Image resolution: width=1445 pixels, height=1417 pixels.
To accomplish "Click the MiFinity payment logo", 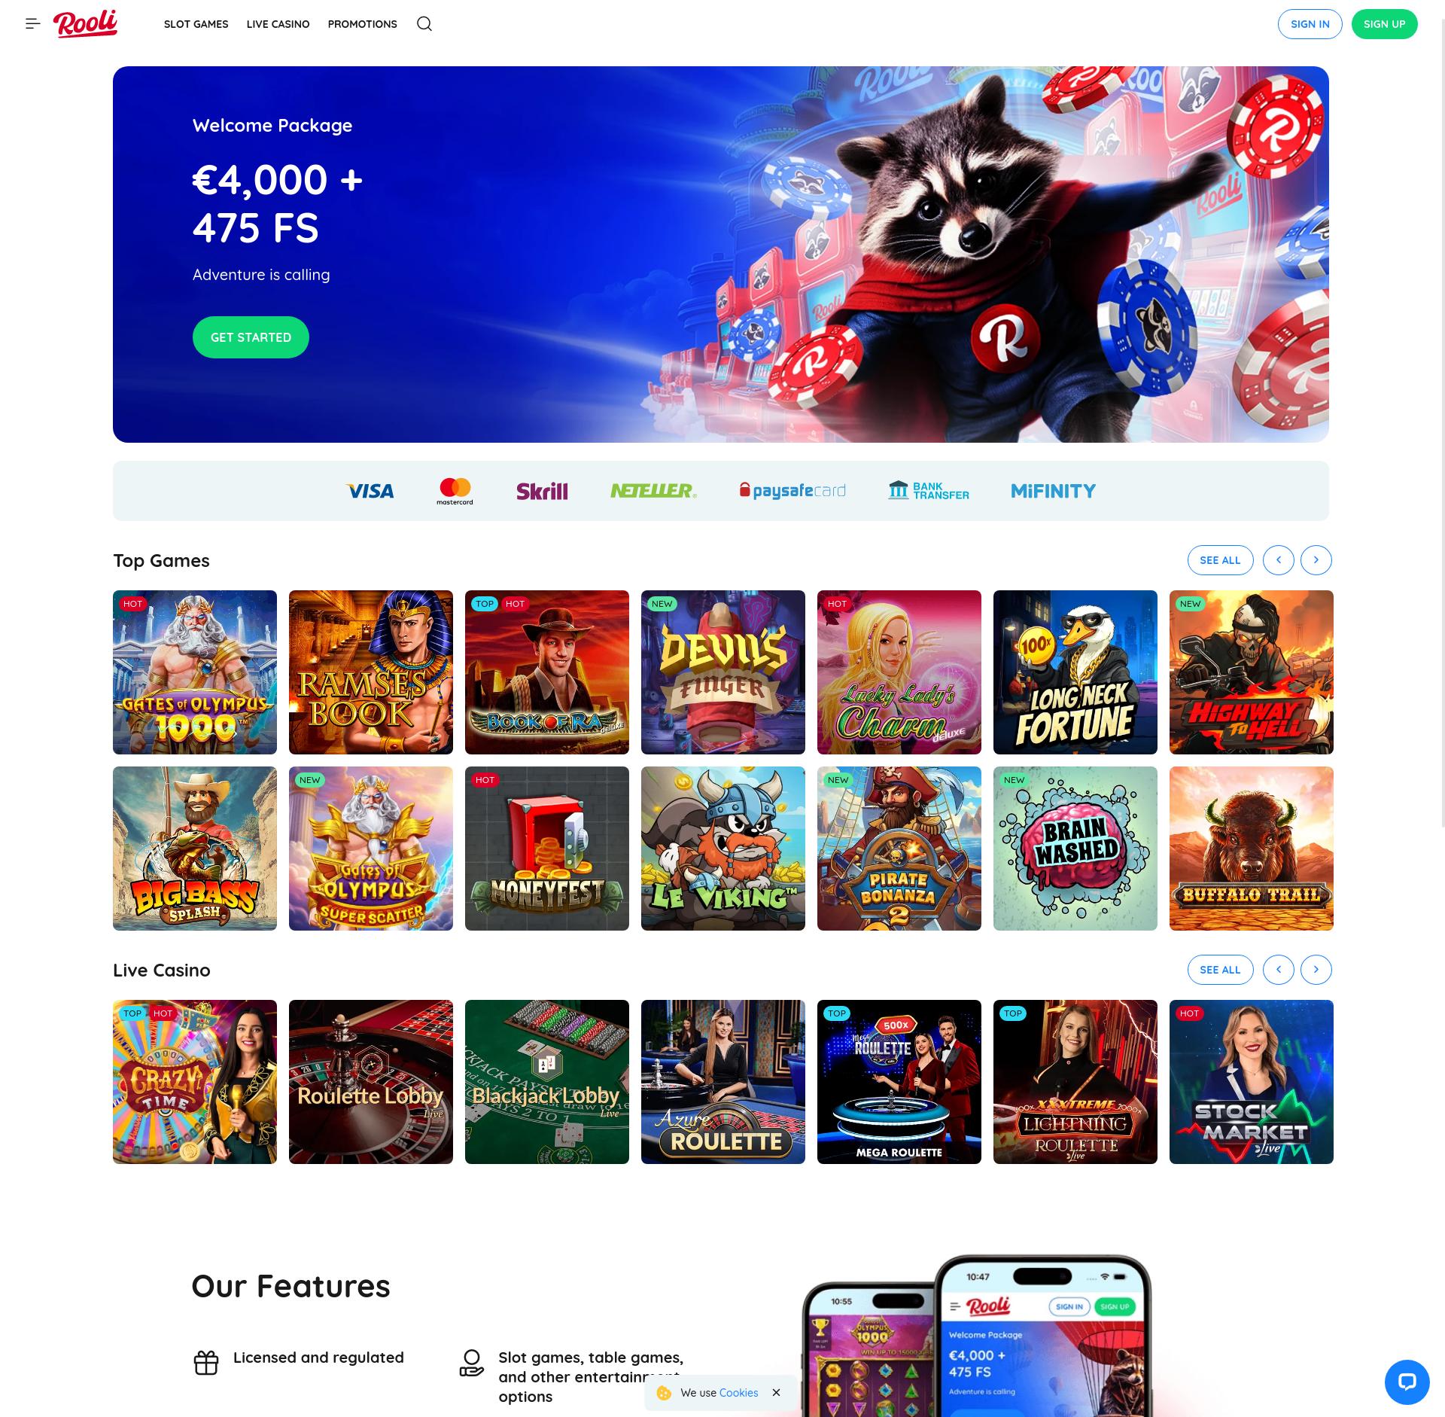I will click(x=1053, y=491).
